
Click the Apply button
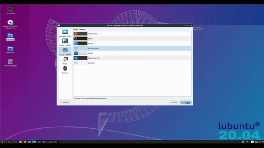tap(186, 102)
